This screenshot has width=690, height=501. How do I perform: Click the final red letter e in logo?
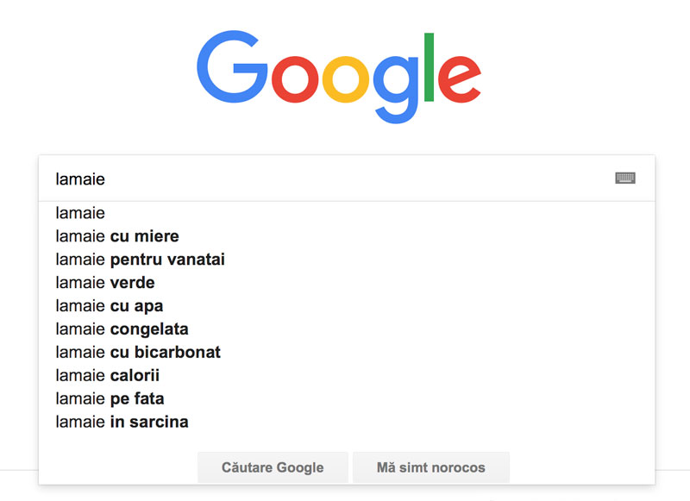tap(460, 79)
